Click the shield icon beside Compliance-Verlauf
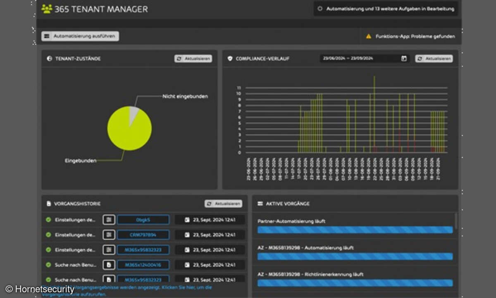This screenshot has height=298, width=496. click(230, 59)
